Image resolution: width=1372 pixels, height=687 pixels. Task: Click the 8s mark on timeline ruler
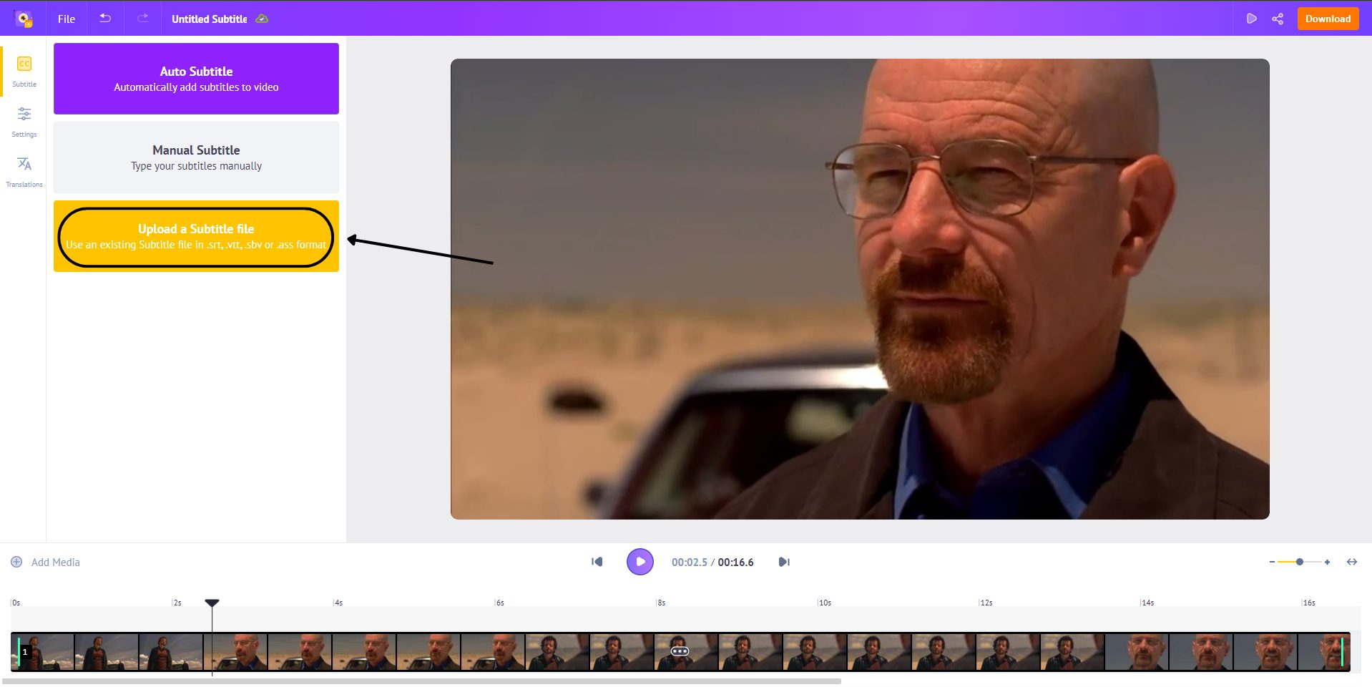(x=661, y=603)
